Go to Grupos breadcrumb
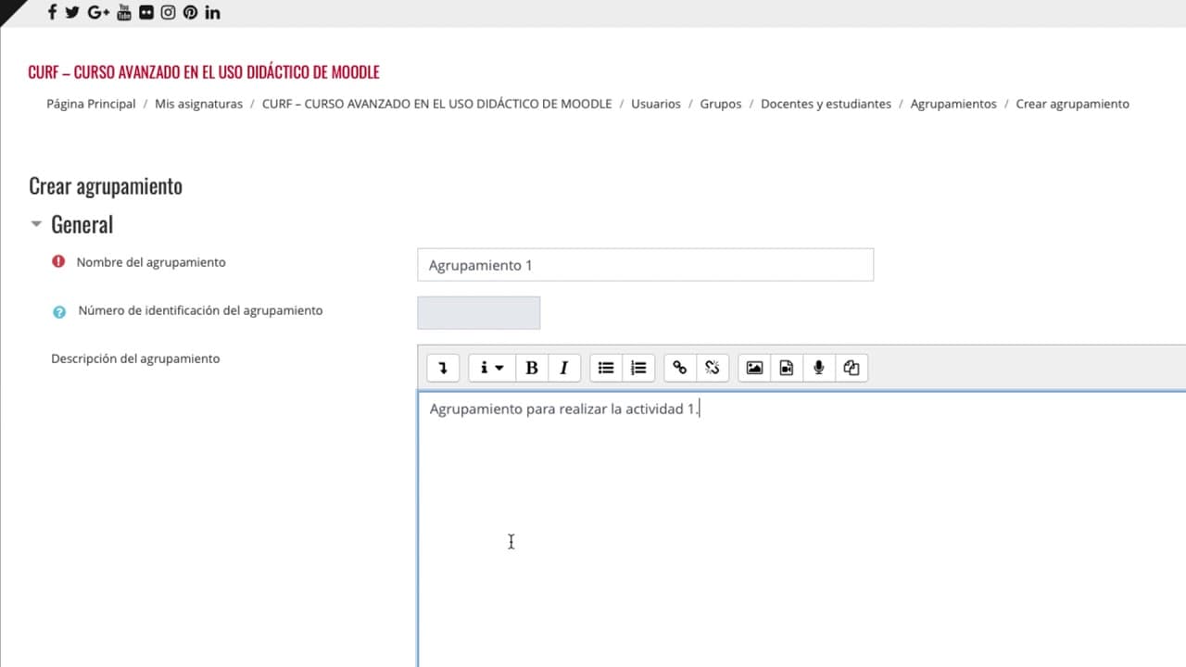 click(721, 104)
